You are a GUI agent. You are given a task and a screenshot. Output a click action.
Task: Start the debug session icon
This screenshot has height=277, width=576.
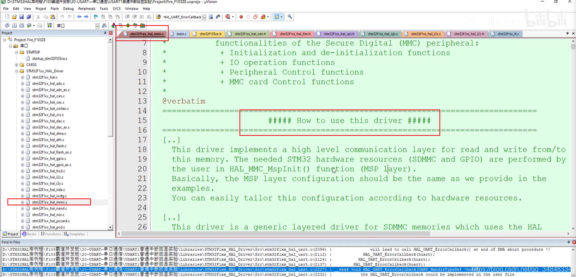coord(227,17)
